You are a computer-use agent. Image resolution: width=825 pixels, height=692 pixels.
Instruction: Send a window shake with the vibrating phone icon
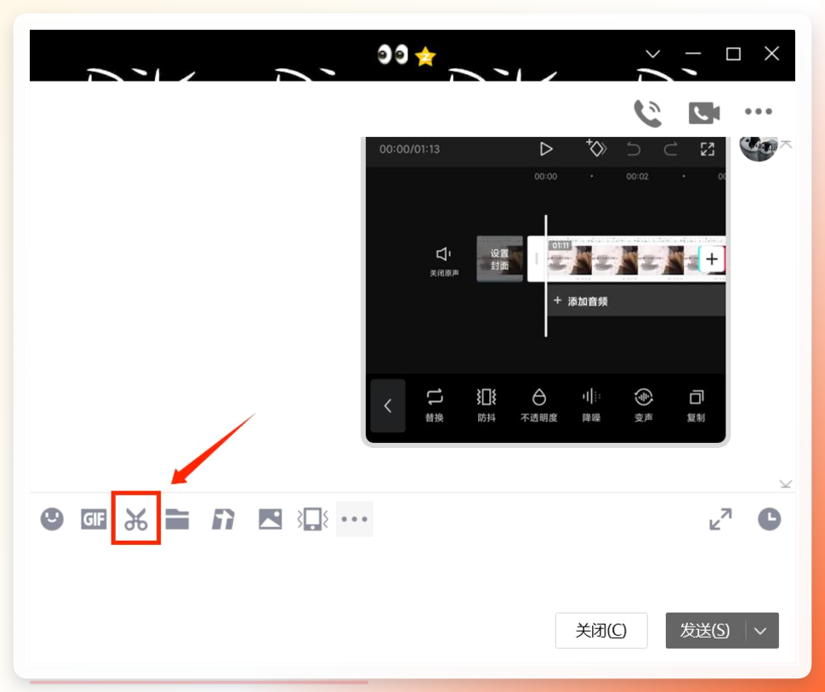(312, 519)
